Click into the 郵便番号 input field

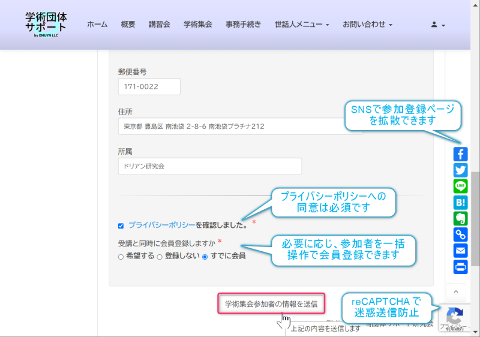coord(149,87)
